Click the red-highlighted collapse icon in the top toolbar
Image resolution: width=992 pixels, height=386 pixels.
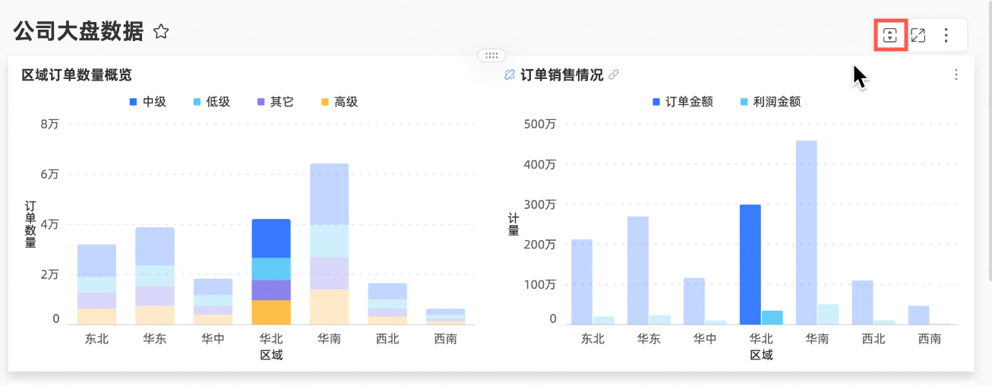coord(890,35)
